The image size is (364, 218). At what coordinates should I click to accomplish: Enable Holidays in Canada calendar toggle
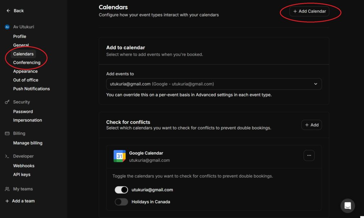[x=121, y=202]
